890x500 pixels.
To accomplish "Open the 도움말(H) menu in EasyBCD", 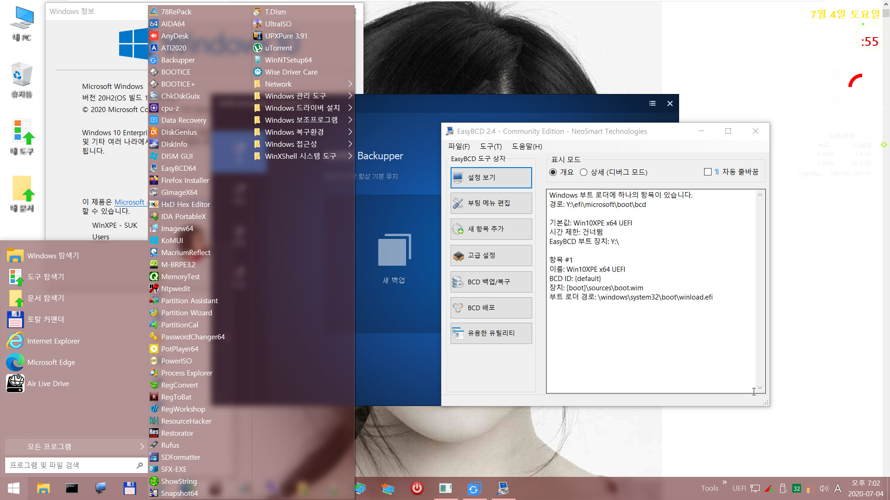I will 527,146.
